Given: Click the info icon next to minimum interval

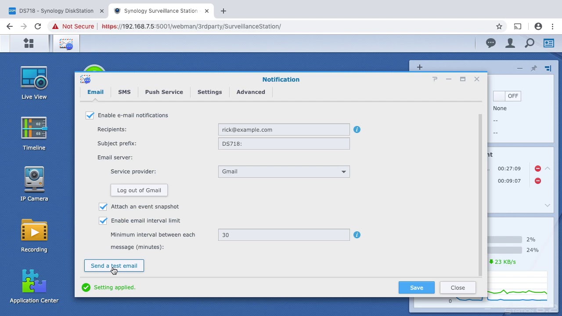Looking at the screenshot, I should pyautogui.click(x=357, y=235).
